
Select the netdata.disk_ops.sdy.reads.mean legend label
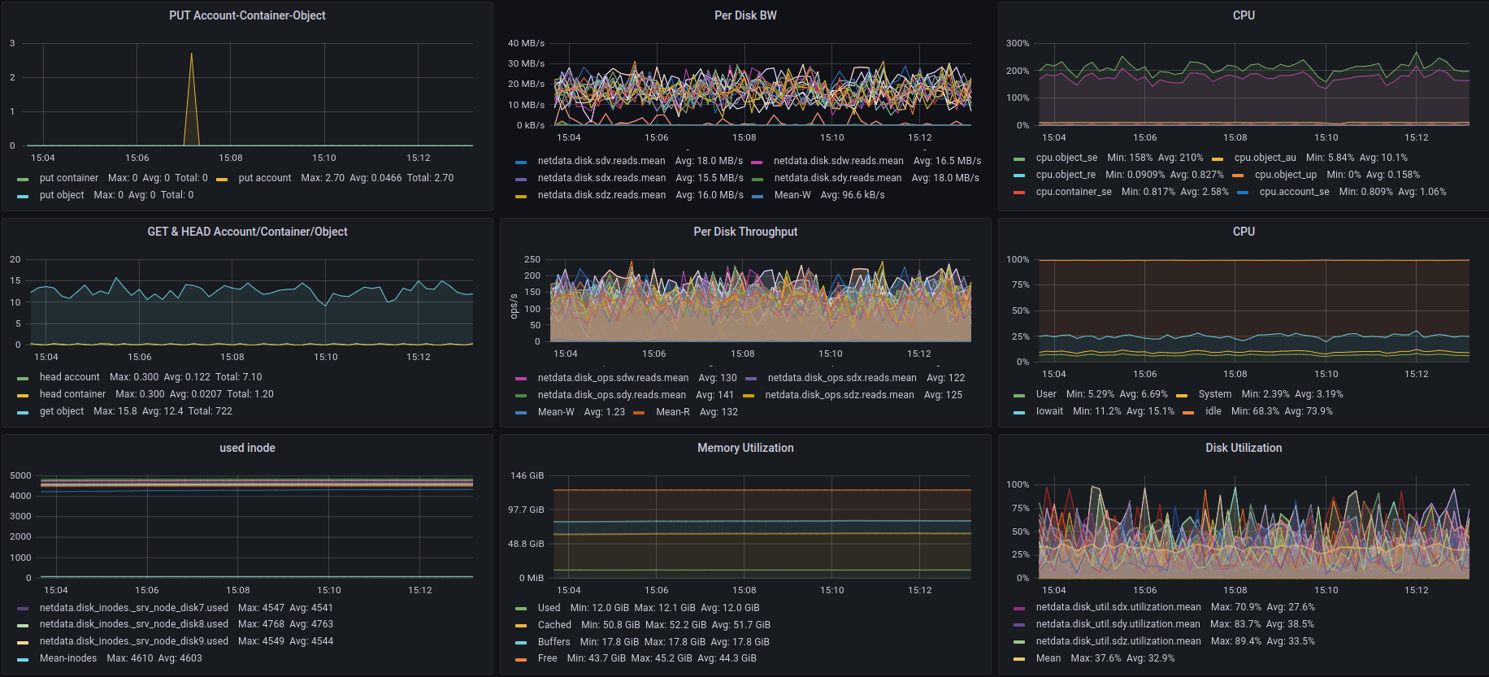click(611, 395)
